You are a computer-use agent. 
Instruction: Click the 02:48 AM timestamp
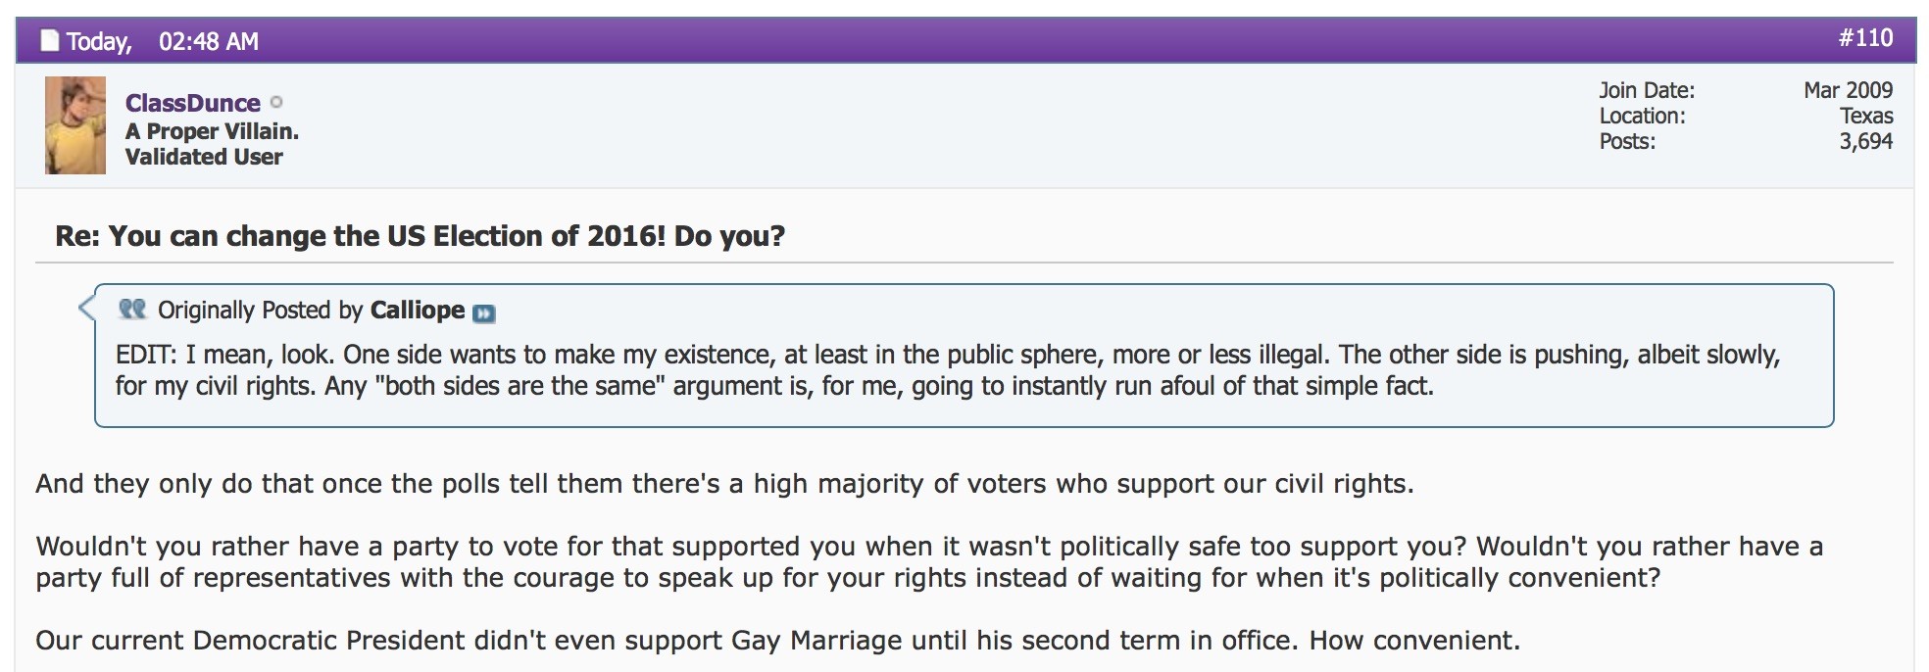pos(209,41)
